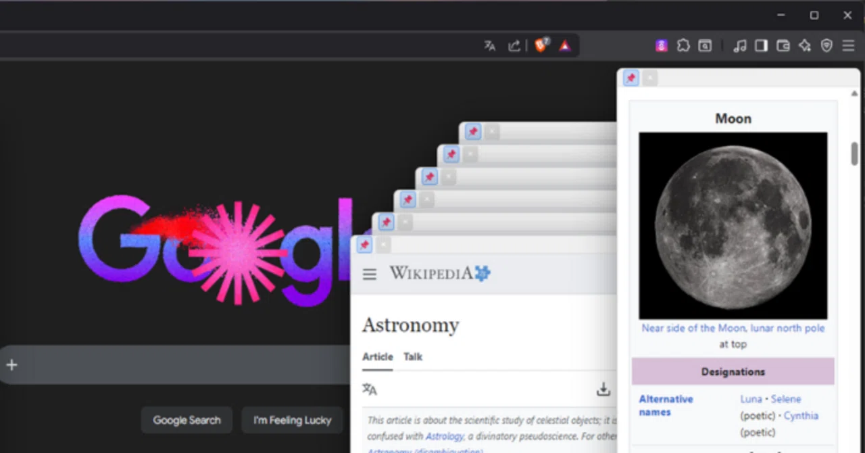
Task: Close the rearmost stacked empty popup
Action: point(491,132)
